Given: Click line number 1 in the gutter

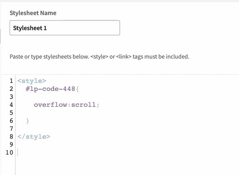Looking at the screenshot, I should pos(11,81).
